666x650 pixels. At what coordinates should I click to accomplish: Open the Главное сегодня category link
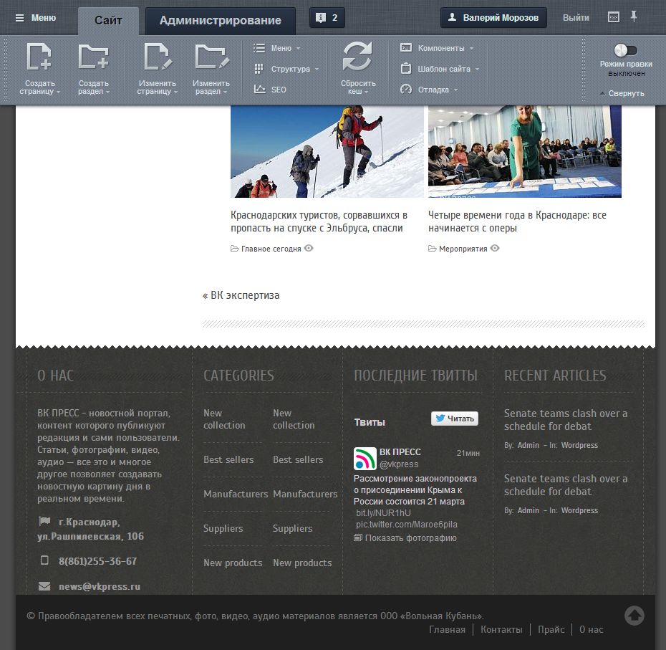click(271, 249)
